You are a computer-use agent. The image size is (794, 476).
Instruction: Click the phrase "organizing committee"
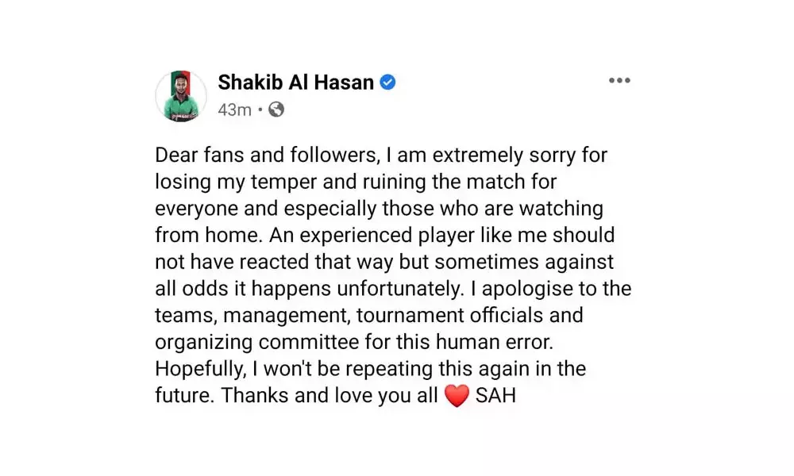256,342
